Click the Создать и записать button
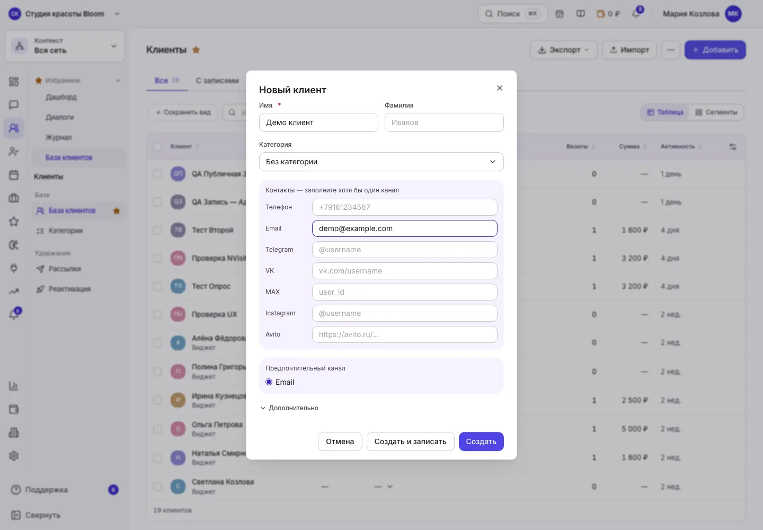The width and height of the screenshot is (763, 530). (x=411, y=441)
